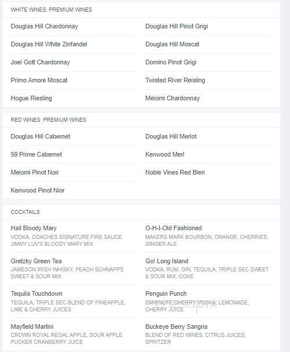Select Kenwood Pinot Nior entry
The width and height of the screenshot is (290, 352).
coord(38,190)
